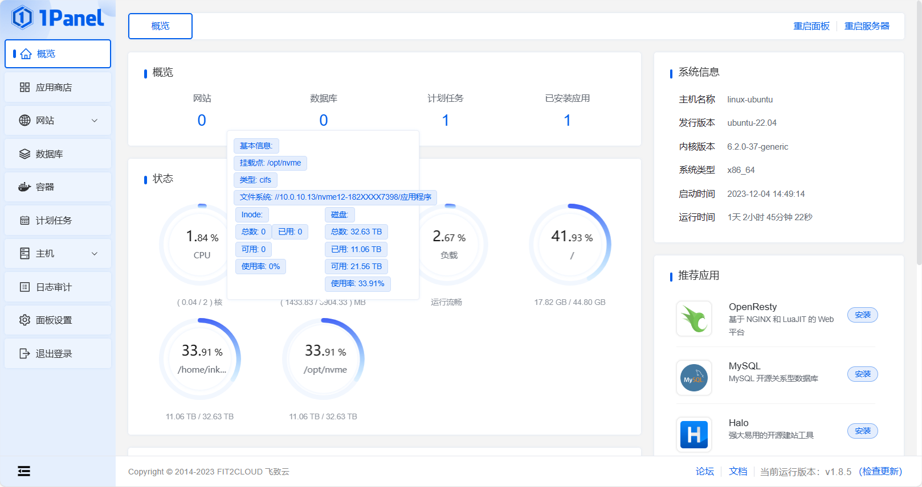Open the 文档 footer link
The height and width of the screenshot is (487, 922).
[738, 471]
